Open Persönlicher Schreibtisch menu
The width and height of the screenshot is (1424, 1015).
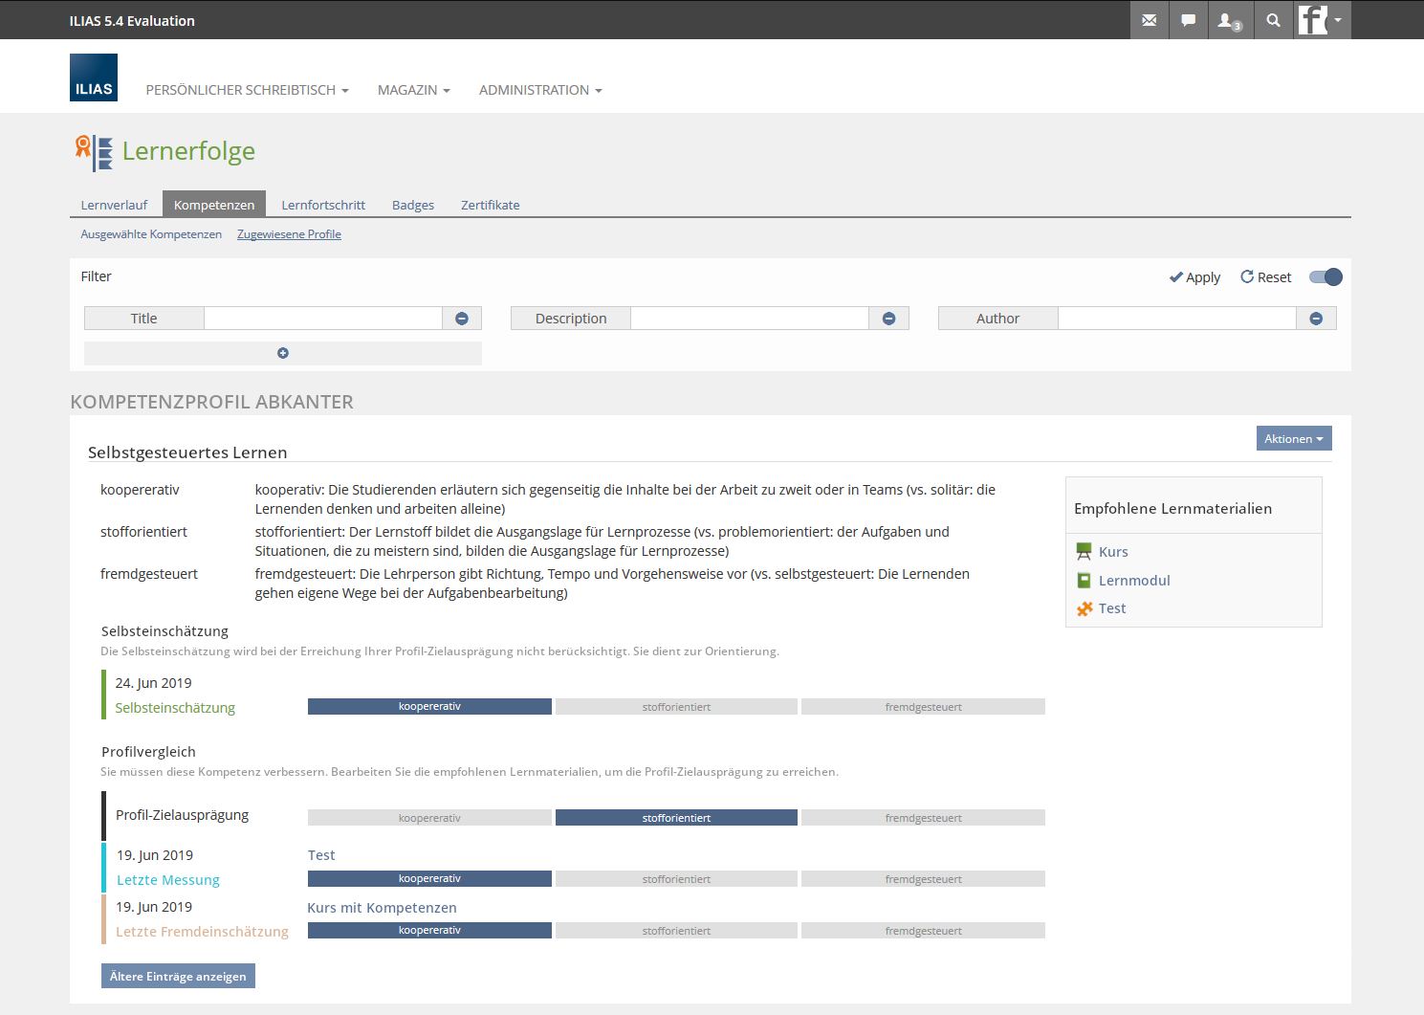click(x=247, y=90)
